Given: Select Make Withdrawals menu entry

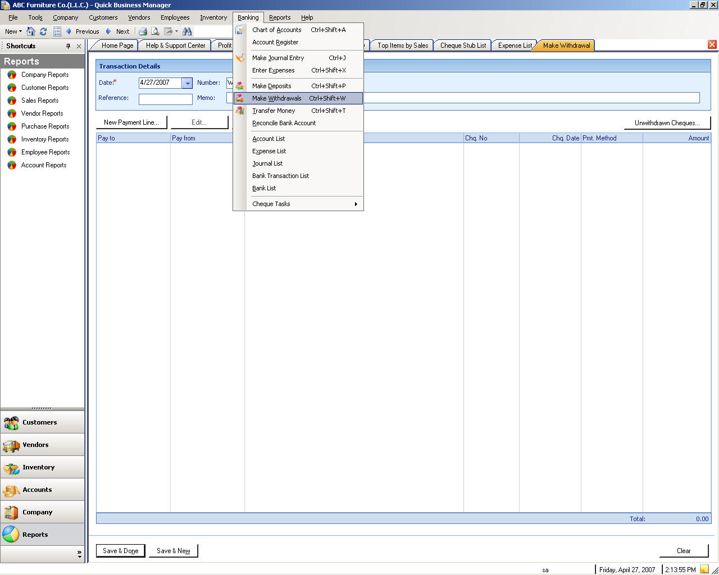Looking at the screenshot, I should coord(298,98).
